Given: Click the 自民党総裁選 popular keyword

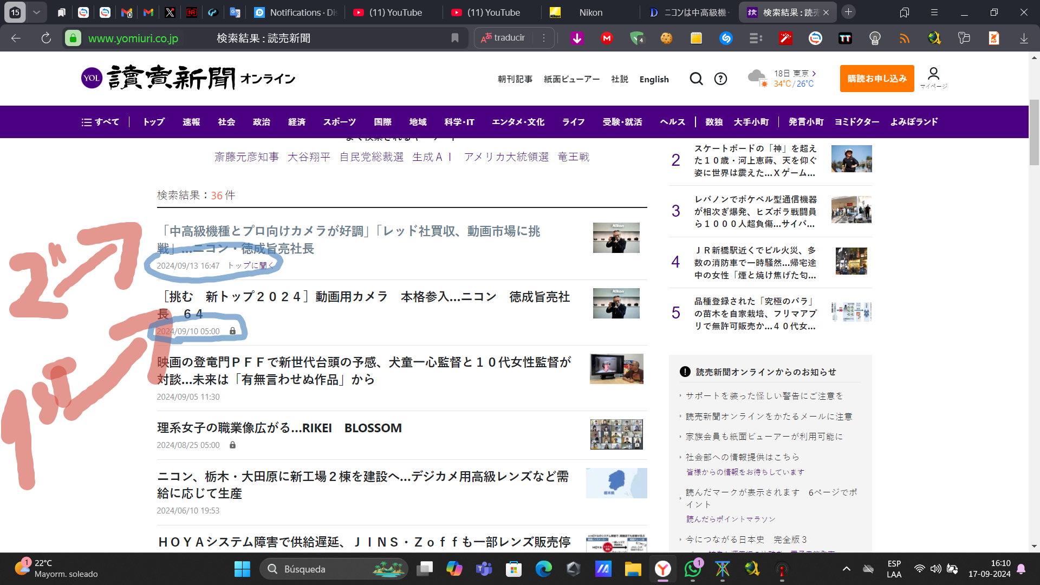Looking at the screenshot, I should click(x=372, y=157).
